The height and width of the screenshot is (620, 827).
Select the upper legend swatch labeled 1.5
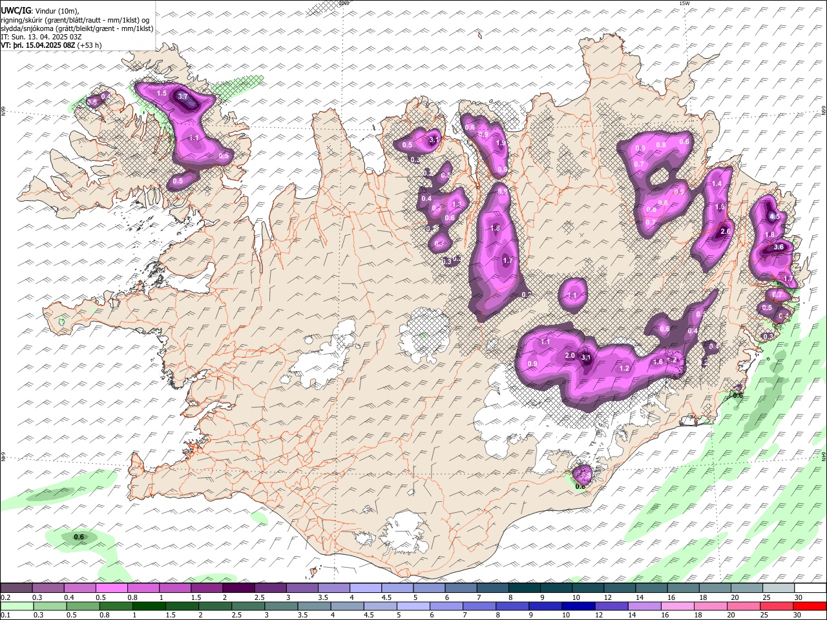coord(206,588)
